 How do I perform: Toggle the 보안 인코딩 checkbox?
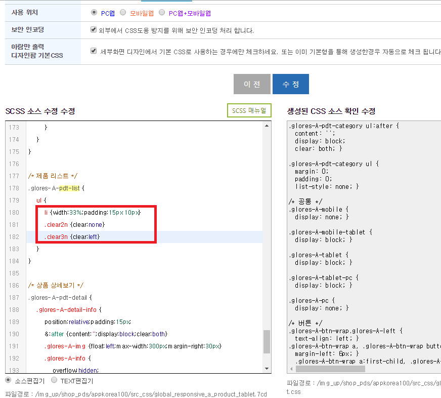point(94,29)
